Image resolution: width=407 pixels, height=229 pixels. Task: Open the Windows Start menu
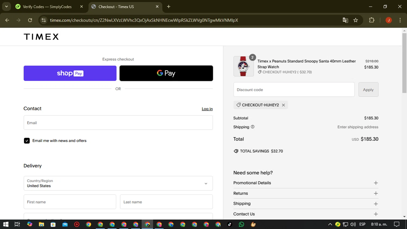[x=6, y=224]
